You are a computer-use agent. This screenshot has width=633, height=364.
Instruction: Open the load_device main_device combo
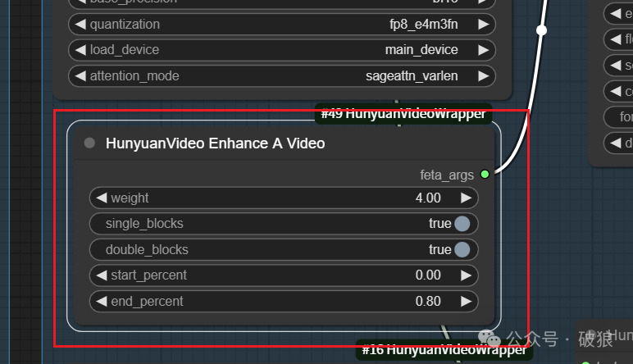282,50
